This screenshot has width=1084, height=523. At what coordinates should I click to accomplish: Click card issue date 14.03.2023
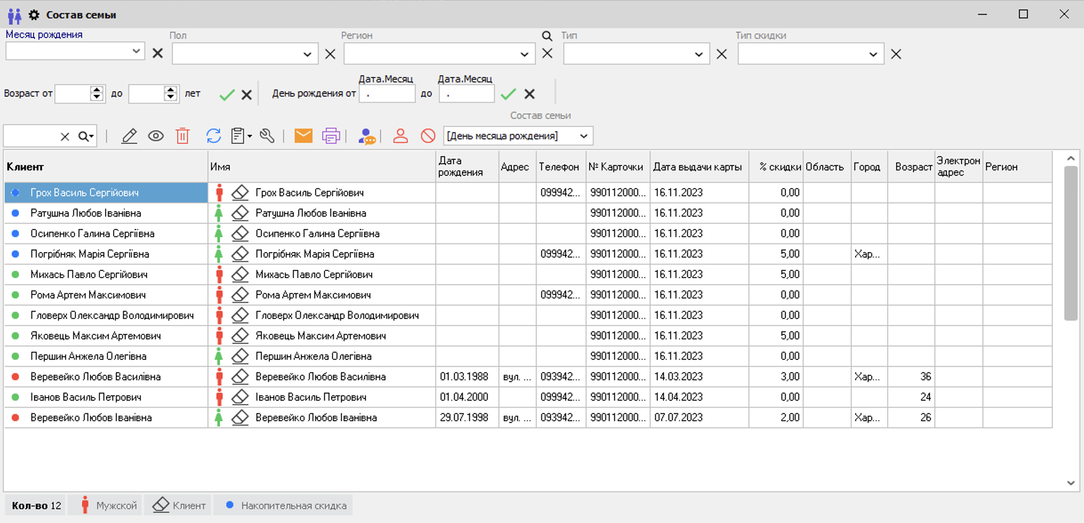click(x=678, y=377)
